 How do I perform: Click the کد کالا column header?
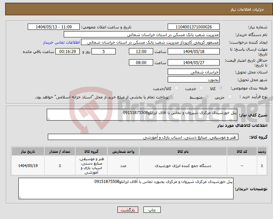coord(242,151)
